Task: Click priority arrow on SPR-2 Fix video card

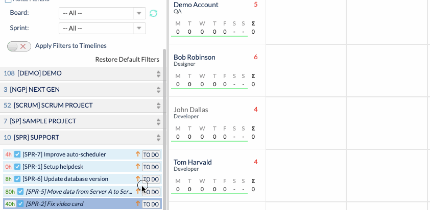Action: click(137, 204)
